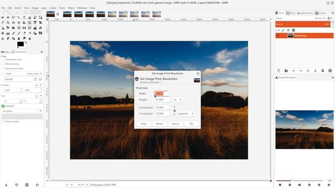335x188 pixels.
Task: Click Reset button in dialog
Action: point(159,124)
